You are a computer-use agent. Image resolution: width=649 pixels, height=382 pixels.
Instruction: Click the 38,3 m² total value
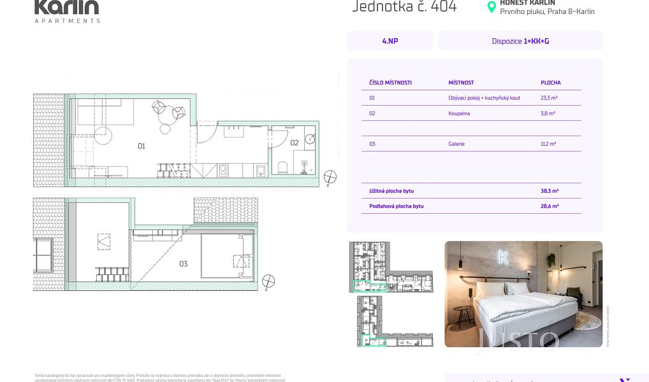[550, 191]
